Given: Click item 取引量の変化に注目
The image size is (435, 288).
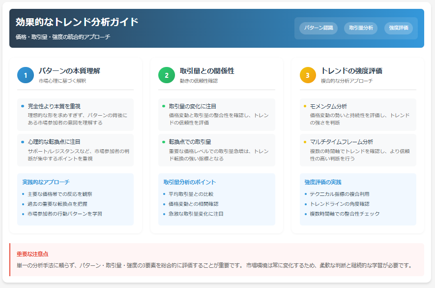Looking at the screenshot, I should click(193, 106).
